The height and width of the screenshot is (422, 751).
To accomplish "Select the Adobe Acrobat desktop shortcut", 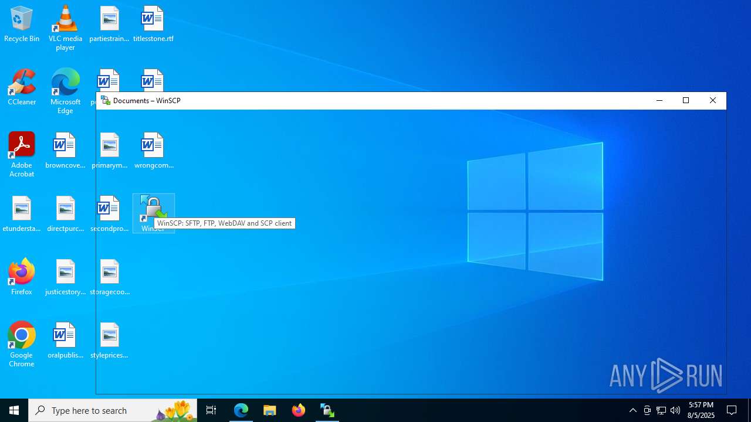I will pos(22,155).
